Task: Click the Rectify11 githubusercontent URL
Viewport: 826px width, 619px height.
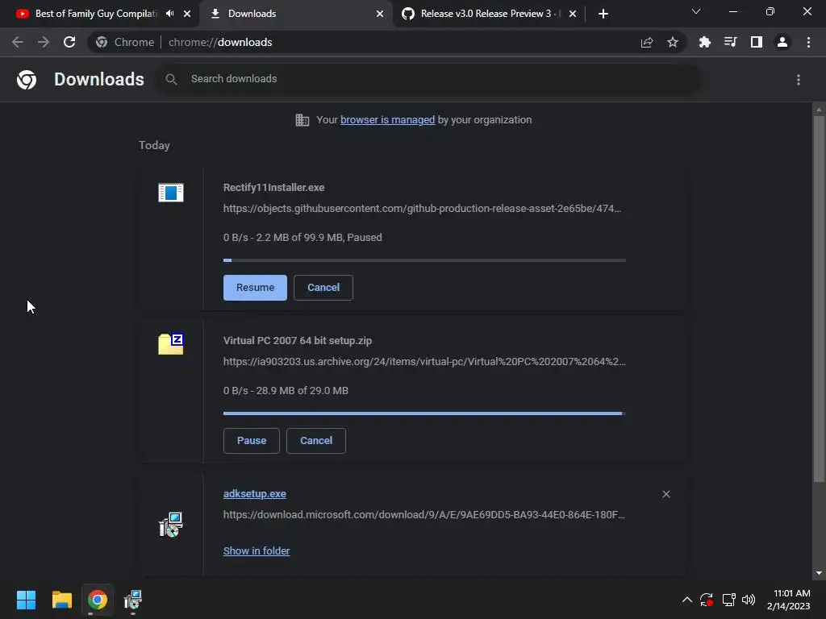Action: tap(422, 209)
